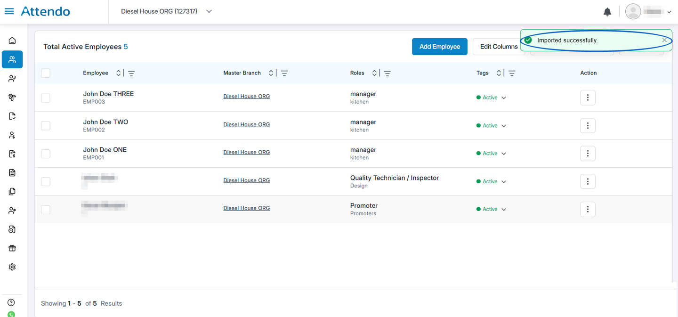Sort by the Roles column arrows

click(x=374, y=73)
